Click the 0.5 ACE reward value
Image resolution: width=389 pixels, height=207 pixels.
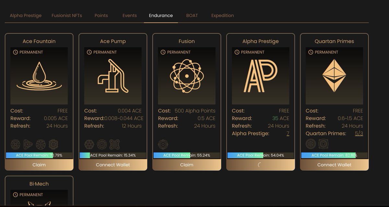(x=206, y=118)
